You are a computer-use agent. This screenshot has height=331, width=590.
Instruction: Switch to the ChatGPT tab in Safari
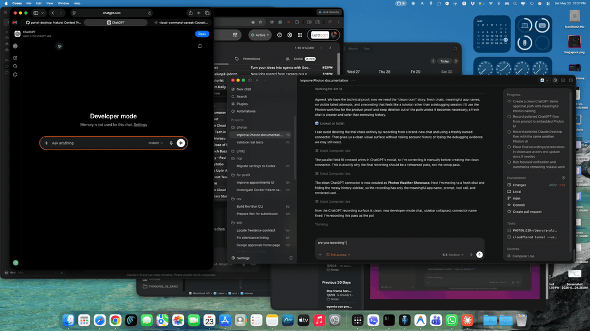click(116, 23)
